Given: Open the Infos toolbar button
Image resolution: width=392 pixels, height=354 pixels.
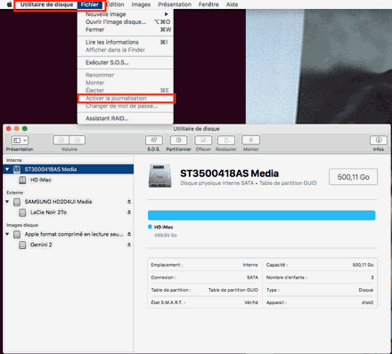Looking at the screenshot, I should 379,140.
